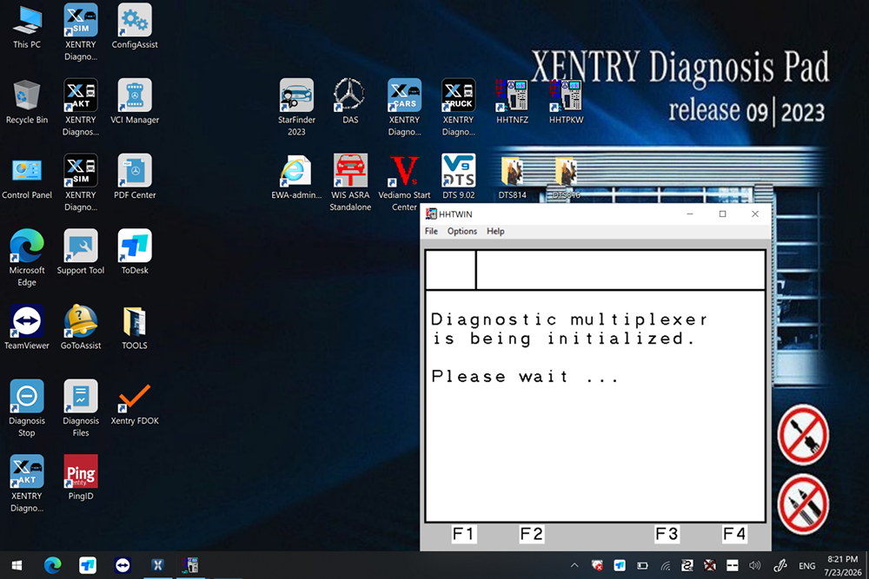The height and width of the screenshot is (579, 869).
Task: Open the TOOLS folder
Action: (x=135, y=327)
